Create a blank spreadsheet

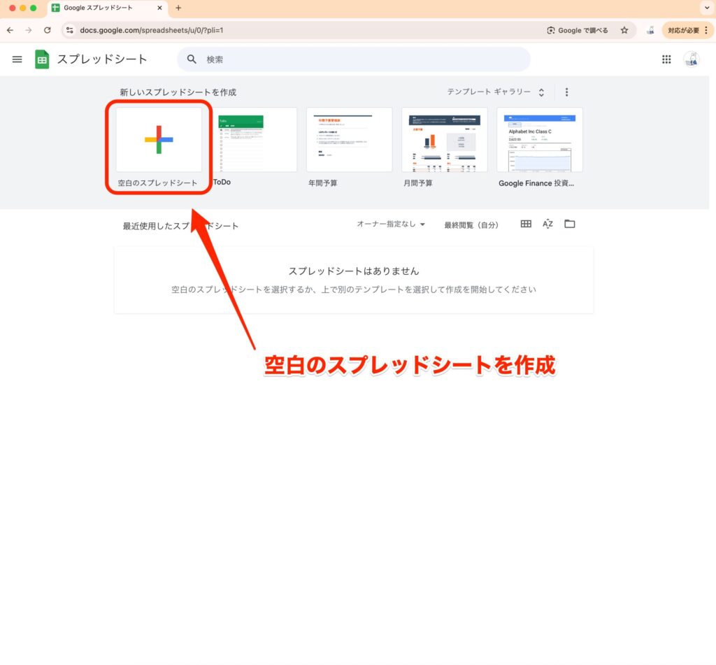point(159,140)
